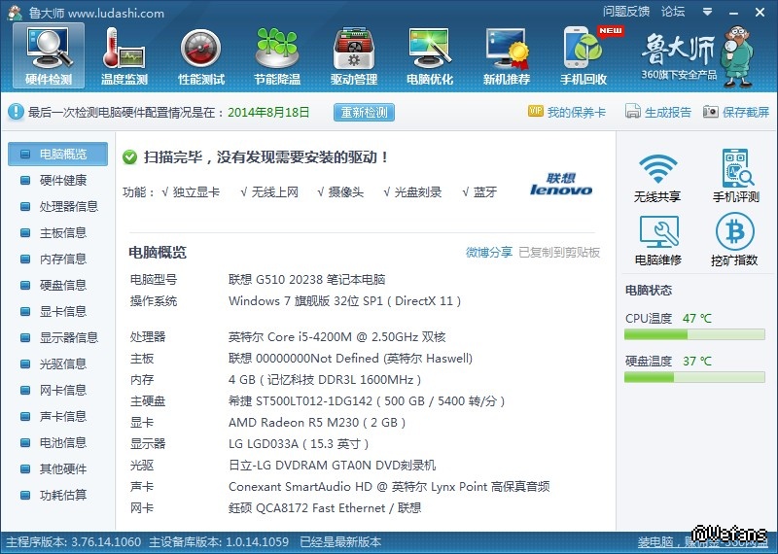Click 已复制到剪贴板 text
The height and width of the screenshot is (554, 778).
(559, 253)
